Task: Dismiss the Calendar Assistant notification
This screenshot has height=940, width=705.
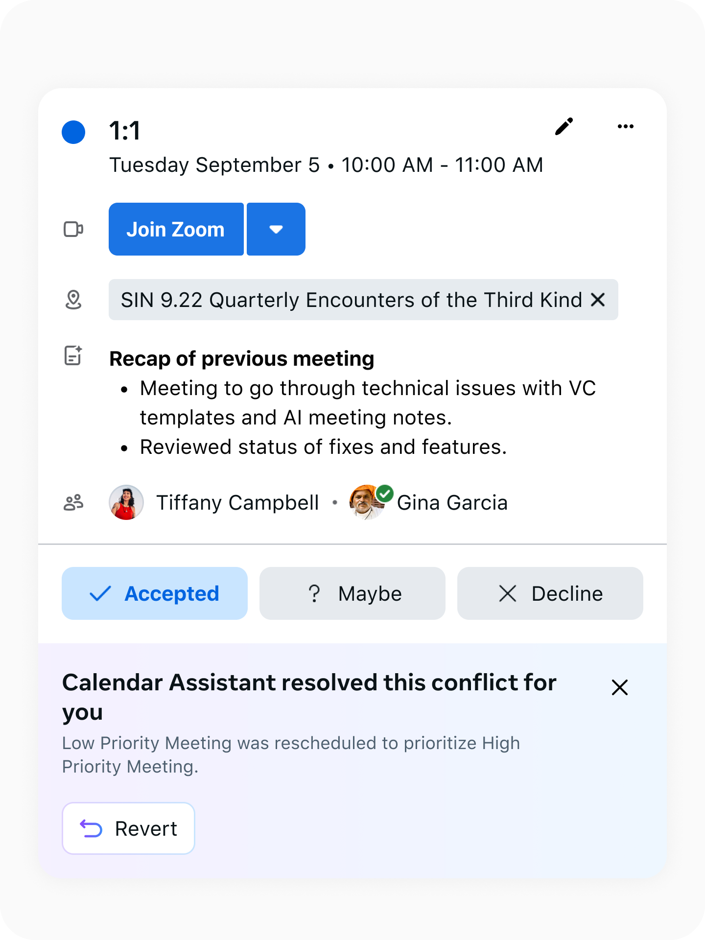Action: [x=619, y=688]
